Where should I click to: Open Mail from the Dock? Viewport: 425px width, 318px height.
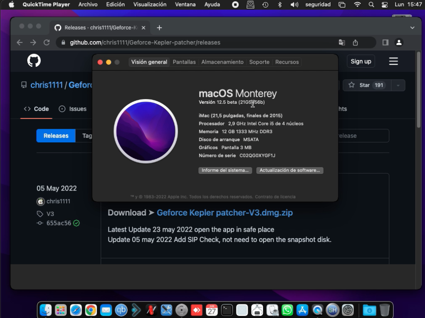click(106, 310)
